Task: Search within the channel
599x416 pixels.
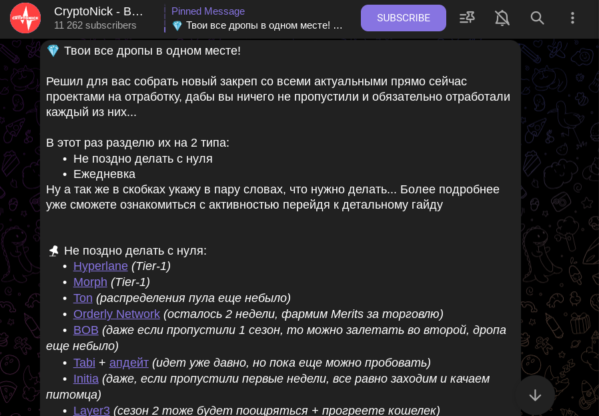Action: point(538,18)
